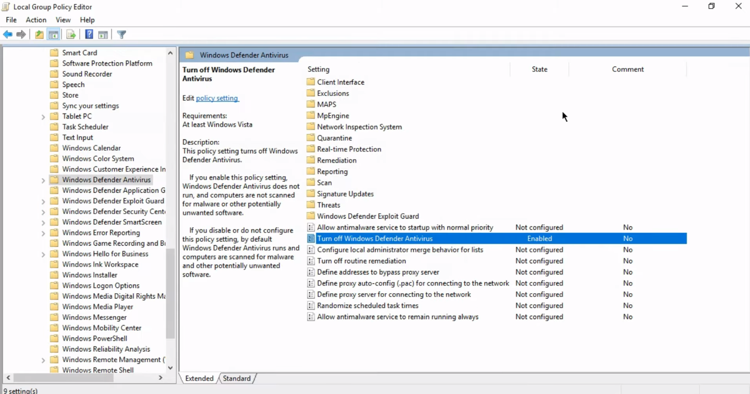
Task: Go forward with the gray arrow toolbar button
Action: 22,35
